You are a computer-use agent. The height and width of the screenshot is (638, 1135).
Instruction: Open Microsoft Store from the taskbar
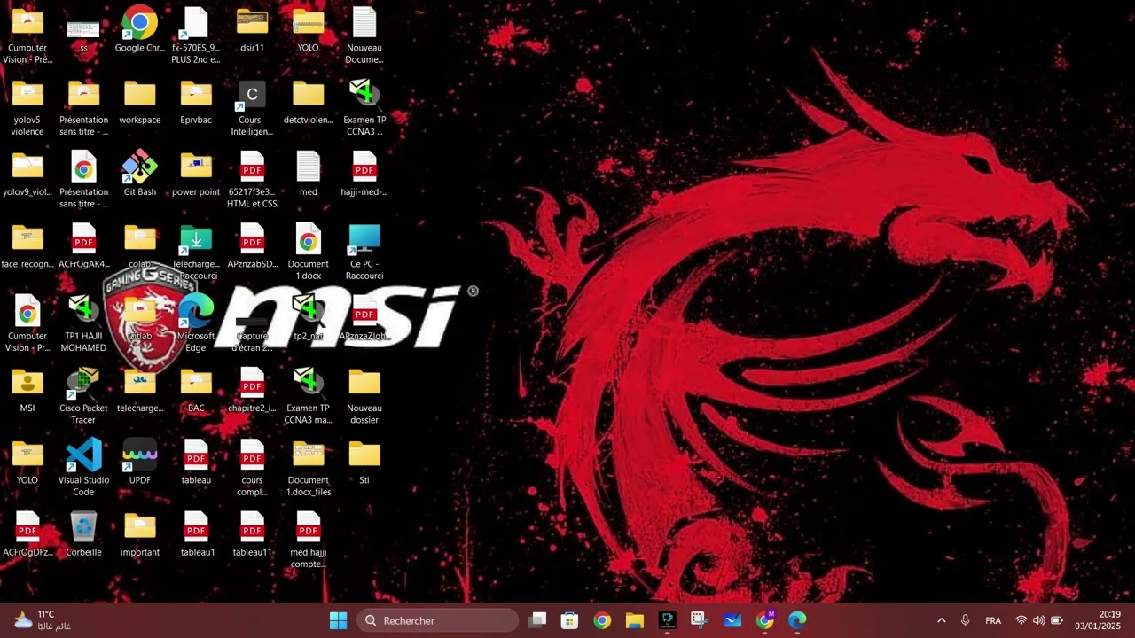click(x=569, y=620)
